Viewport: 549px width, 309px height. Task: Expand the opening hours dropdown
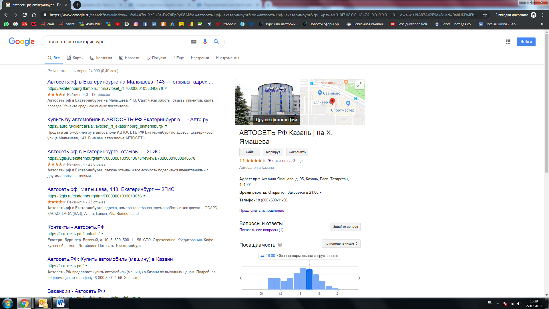pyautogui.click(x=321, y=193)
